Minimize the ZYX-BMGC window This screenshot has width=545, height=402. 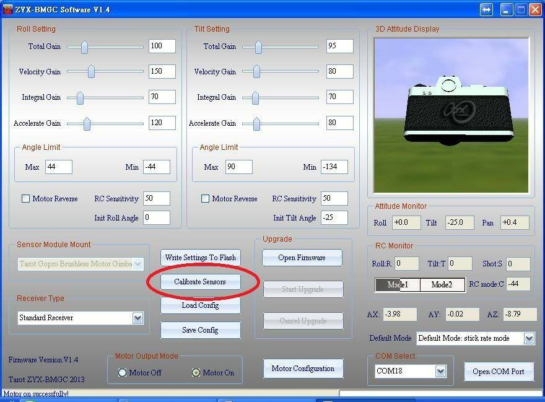pyautogui.click(x=506, y=9)
